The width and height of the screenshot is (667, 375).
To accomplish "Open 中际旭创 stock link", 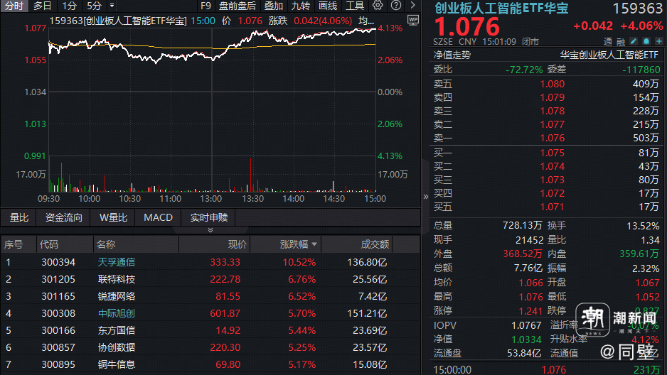I will coord(116,313).
